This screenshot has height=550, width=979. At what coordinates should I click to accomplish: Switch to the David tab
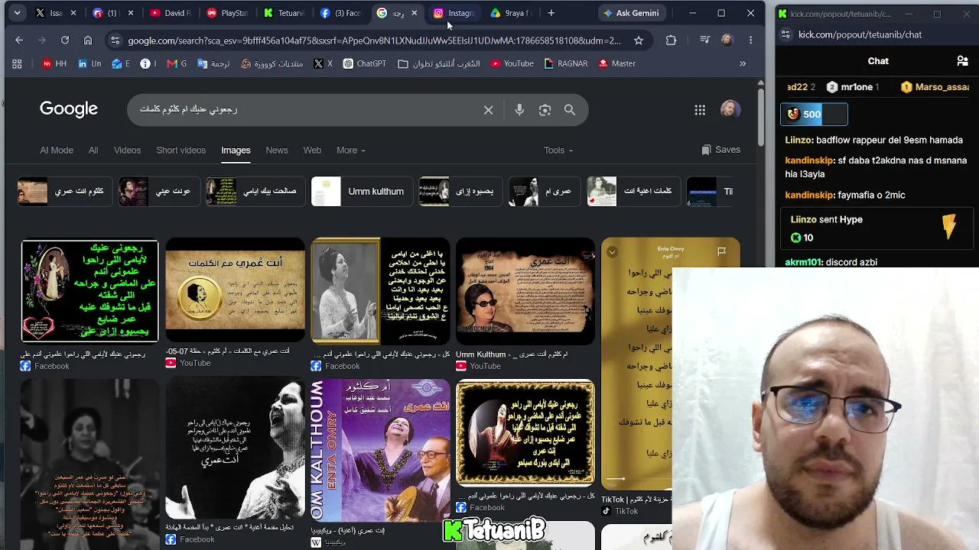171,13
